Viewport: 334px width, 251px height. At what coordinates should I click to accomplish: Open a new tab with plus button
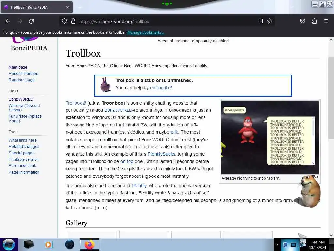pos(80,7)
